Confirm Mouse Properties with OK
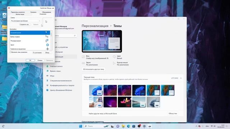The width and height of the screenshot is (230, 129). point(30,61)
